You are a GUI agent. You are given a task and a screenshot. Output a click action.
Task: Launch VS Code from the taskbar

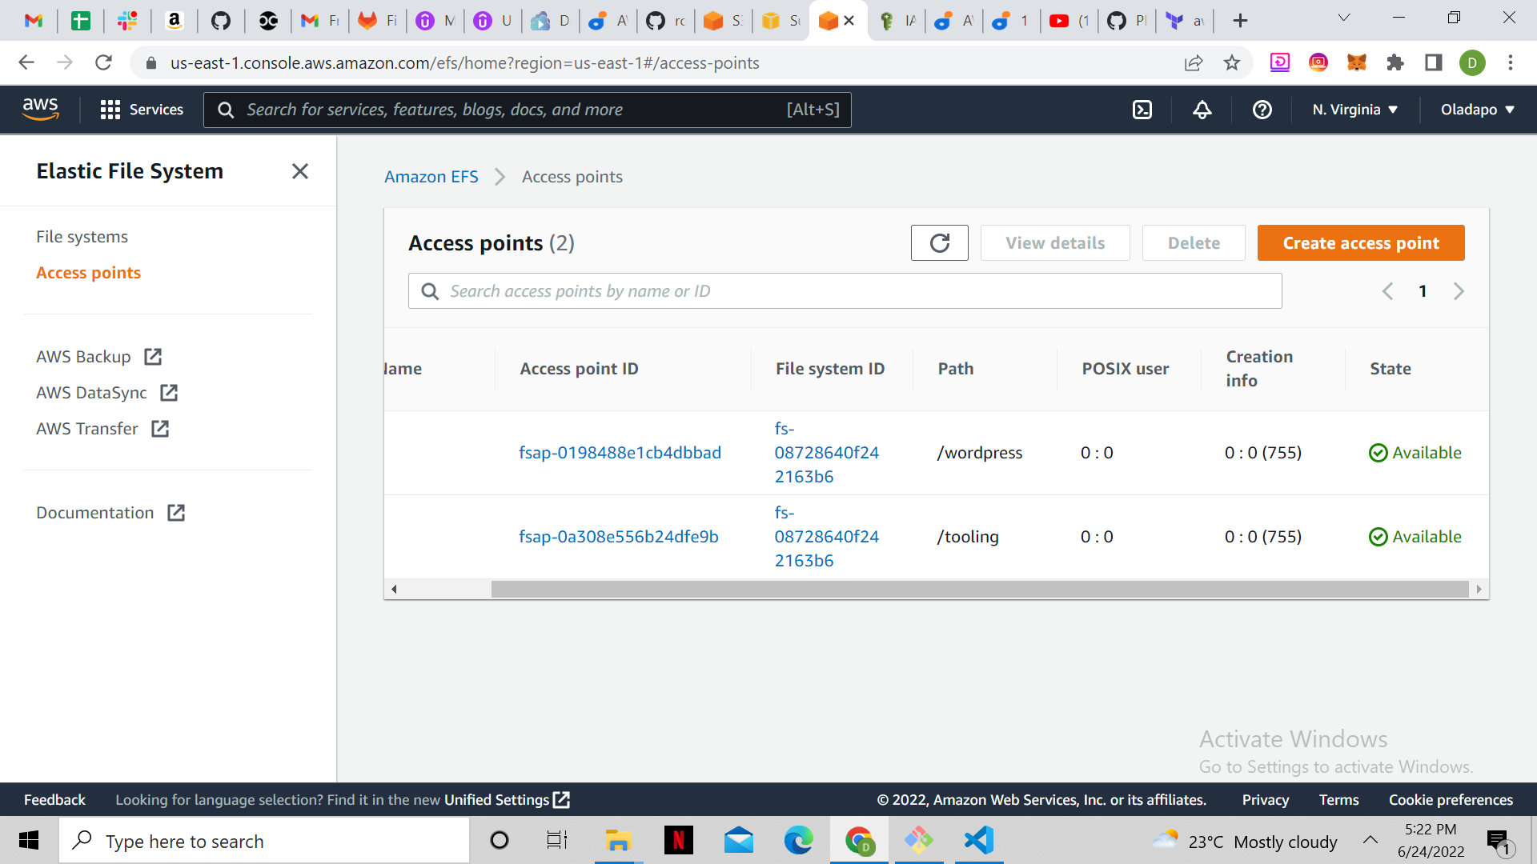(x=978, y=840)
